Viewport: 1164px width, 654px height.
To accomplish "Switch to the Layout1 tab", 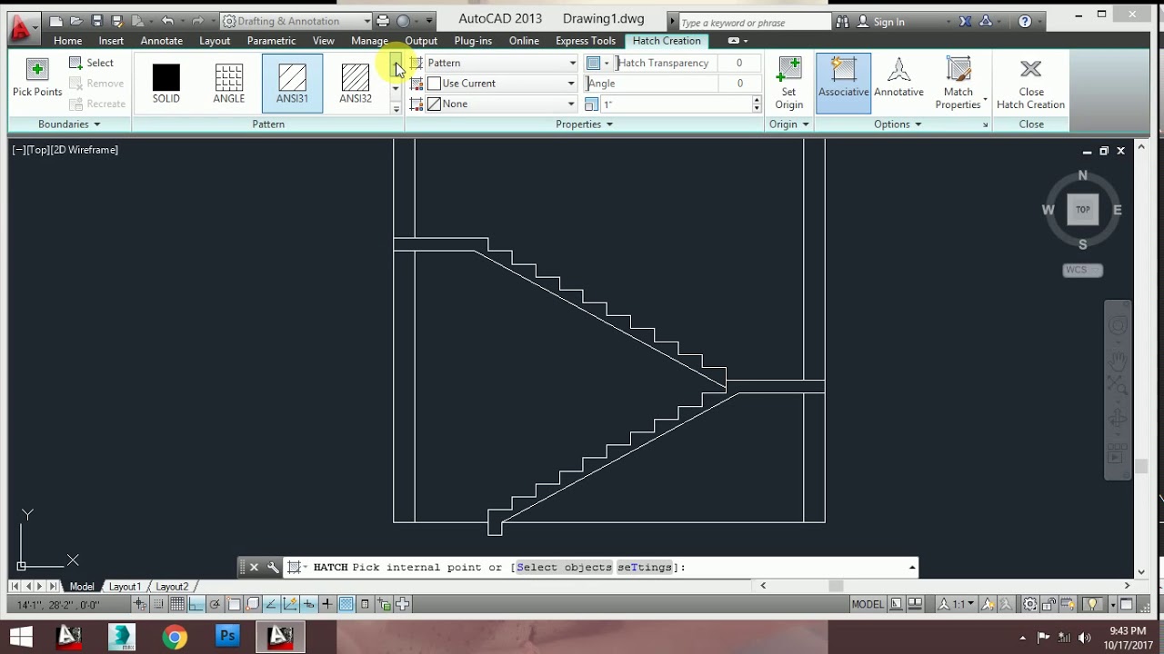I will click(125, 587).
